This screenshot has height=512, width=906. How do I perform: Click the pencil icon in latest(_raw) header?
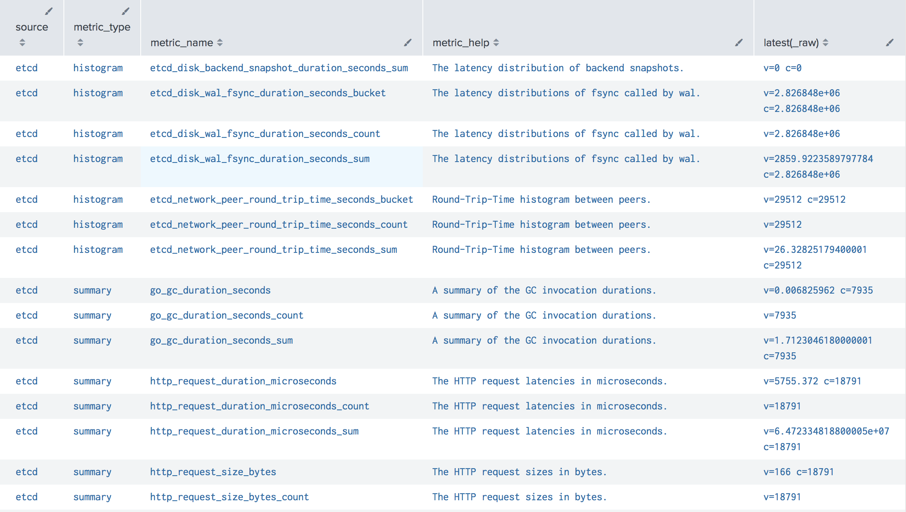(x=890, y=43)
